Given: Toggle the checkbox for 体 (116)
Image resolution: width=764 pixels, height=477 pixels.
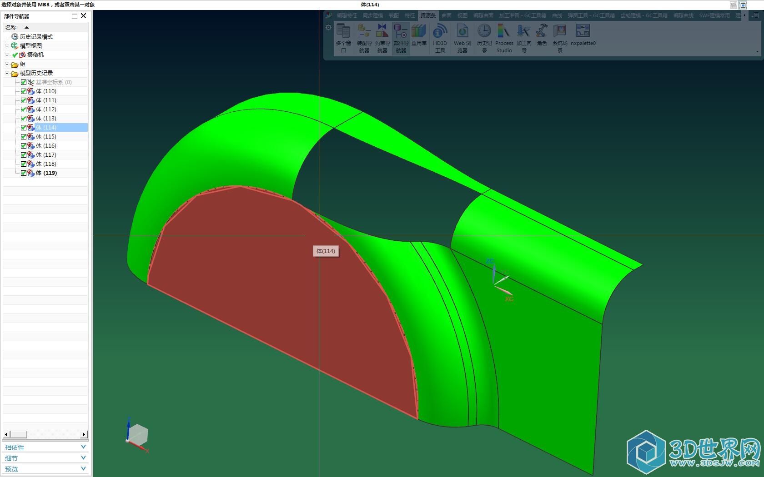Looking at the screenshot, I should [24, 146].
